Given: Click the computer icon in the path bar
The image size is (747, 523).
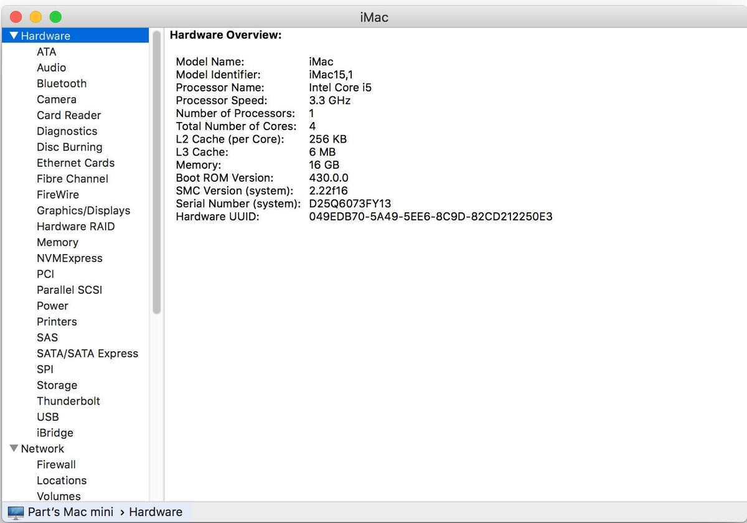Looking at the screenshot, I should (x=16, y=512).
